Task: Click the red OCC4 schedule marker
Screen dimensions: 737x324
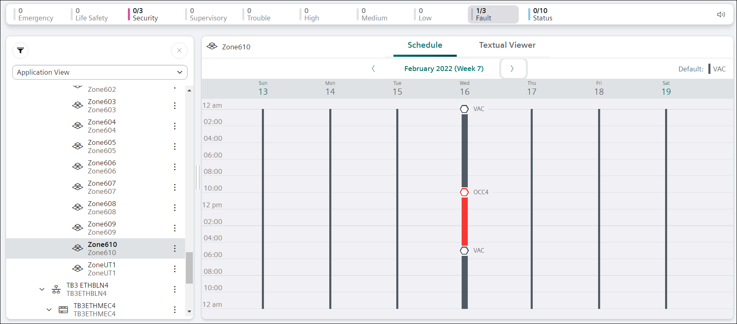Action: [x=465, y=192]
